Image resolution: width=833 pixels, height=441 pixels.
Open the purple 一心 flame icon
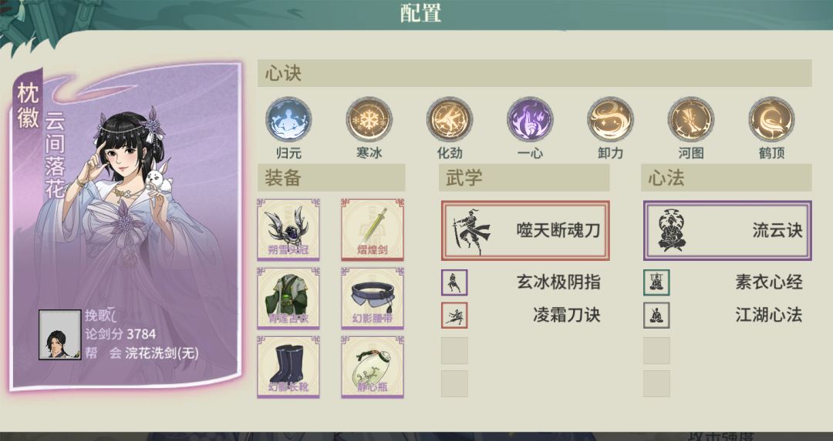[530, 119]
